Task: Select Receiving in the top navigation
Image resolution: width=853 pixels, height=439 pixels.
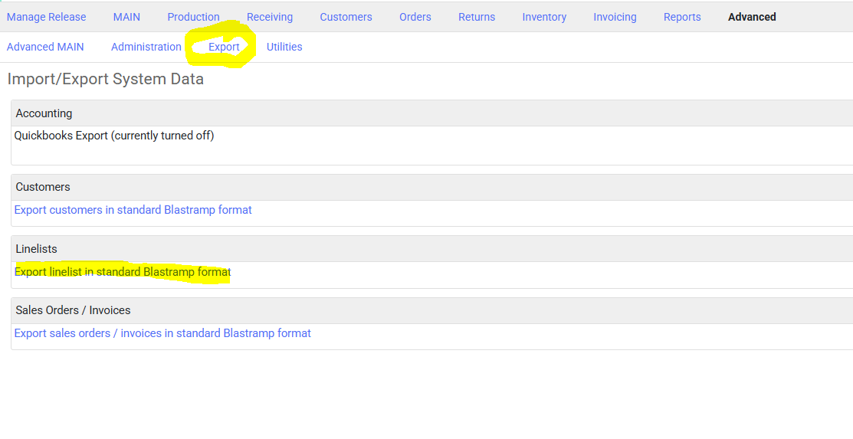Action: [269, 17]
